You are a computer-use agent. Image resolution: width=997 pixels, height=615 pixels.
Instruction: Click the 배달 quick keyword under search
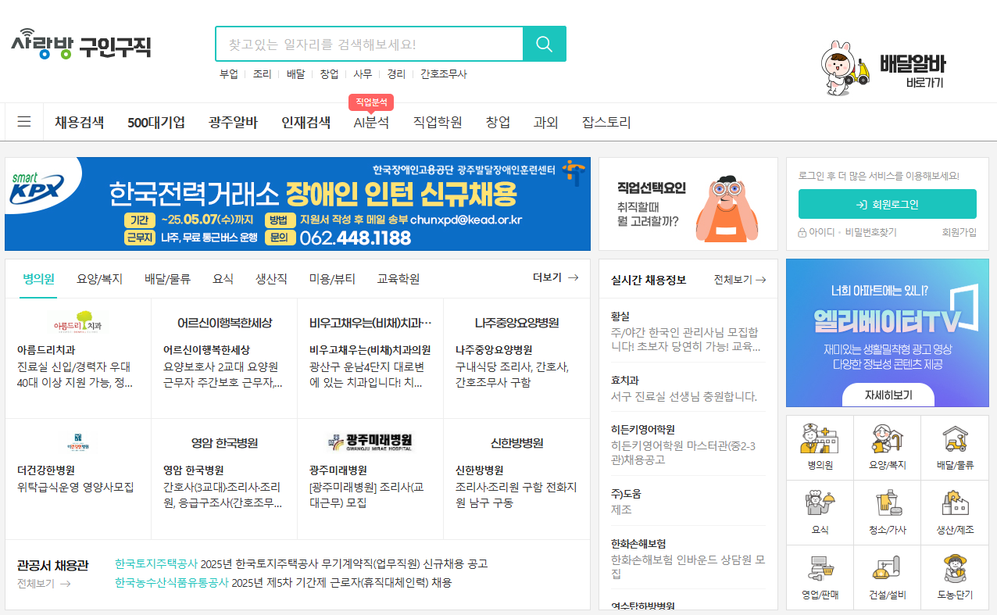click(x=295, y=74)
